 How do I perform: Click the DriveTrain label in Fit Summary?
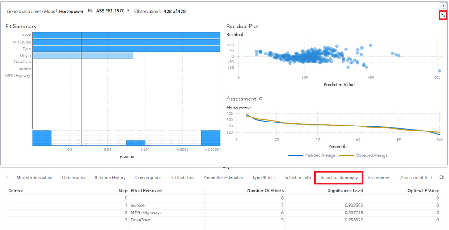[22, 62]
